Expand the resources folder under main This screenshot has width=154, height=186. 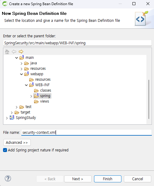click(21, 69)
